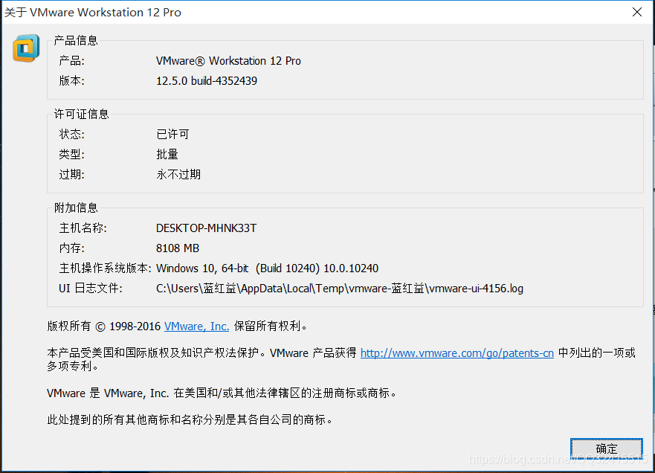
Task: Click the 版权所有 © 1998-2016 text
Action: tap(103, 326)
